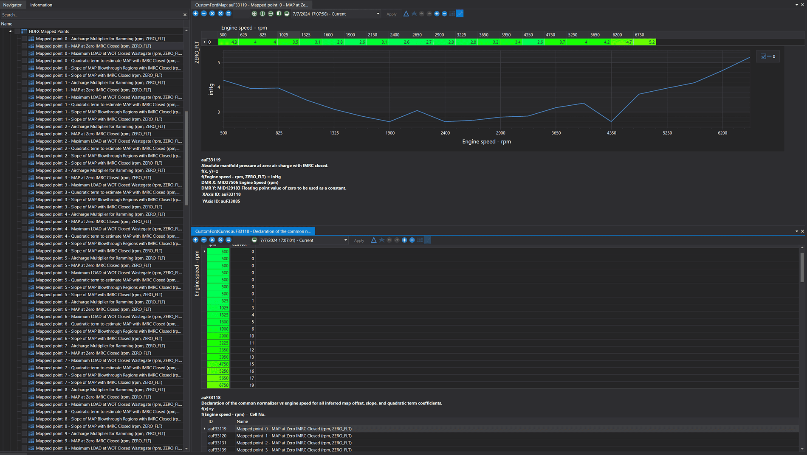Click the green vertical interpolate icon in map toolbar
Image resolution: width=807 pixels, height=455 pixels.
coord(262,14)
